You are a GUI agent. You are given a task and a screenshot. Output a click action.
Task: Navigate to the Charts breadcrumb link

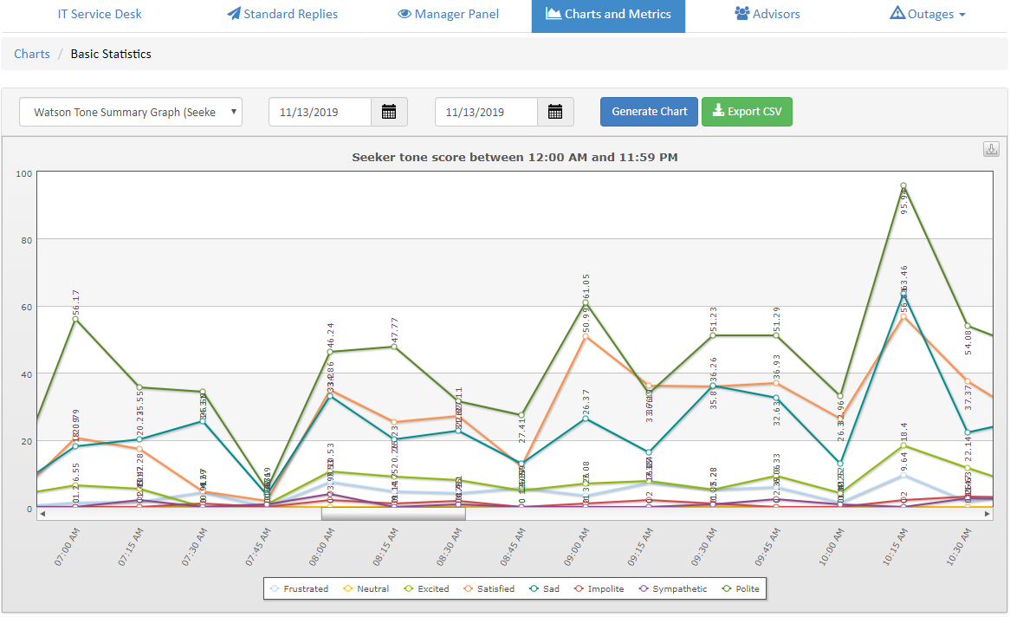click(32, 54)
